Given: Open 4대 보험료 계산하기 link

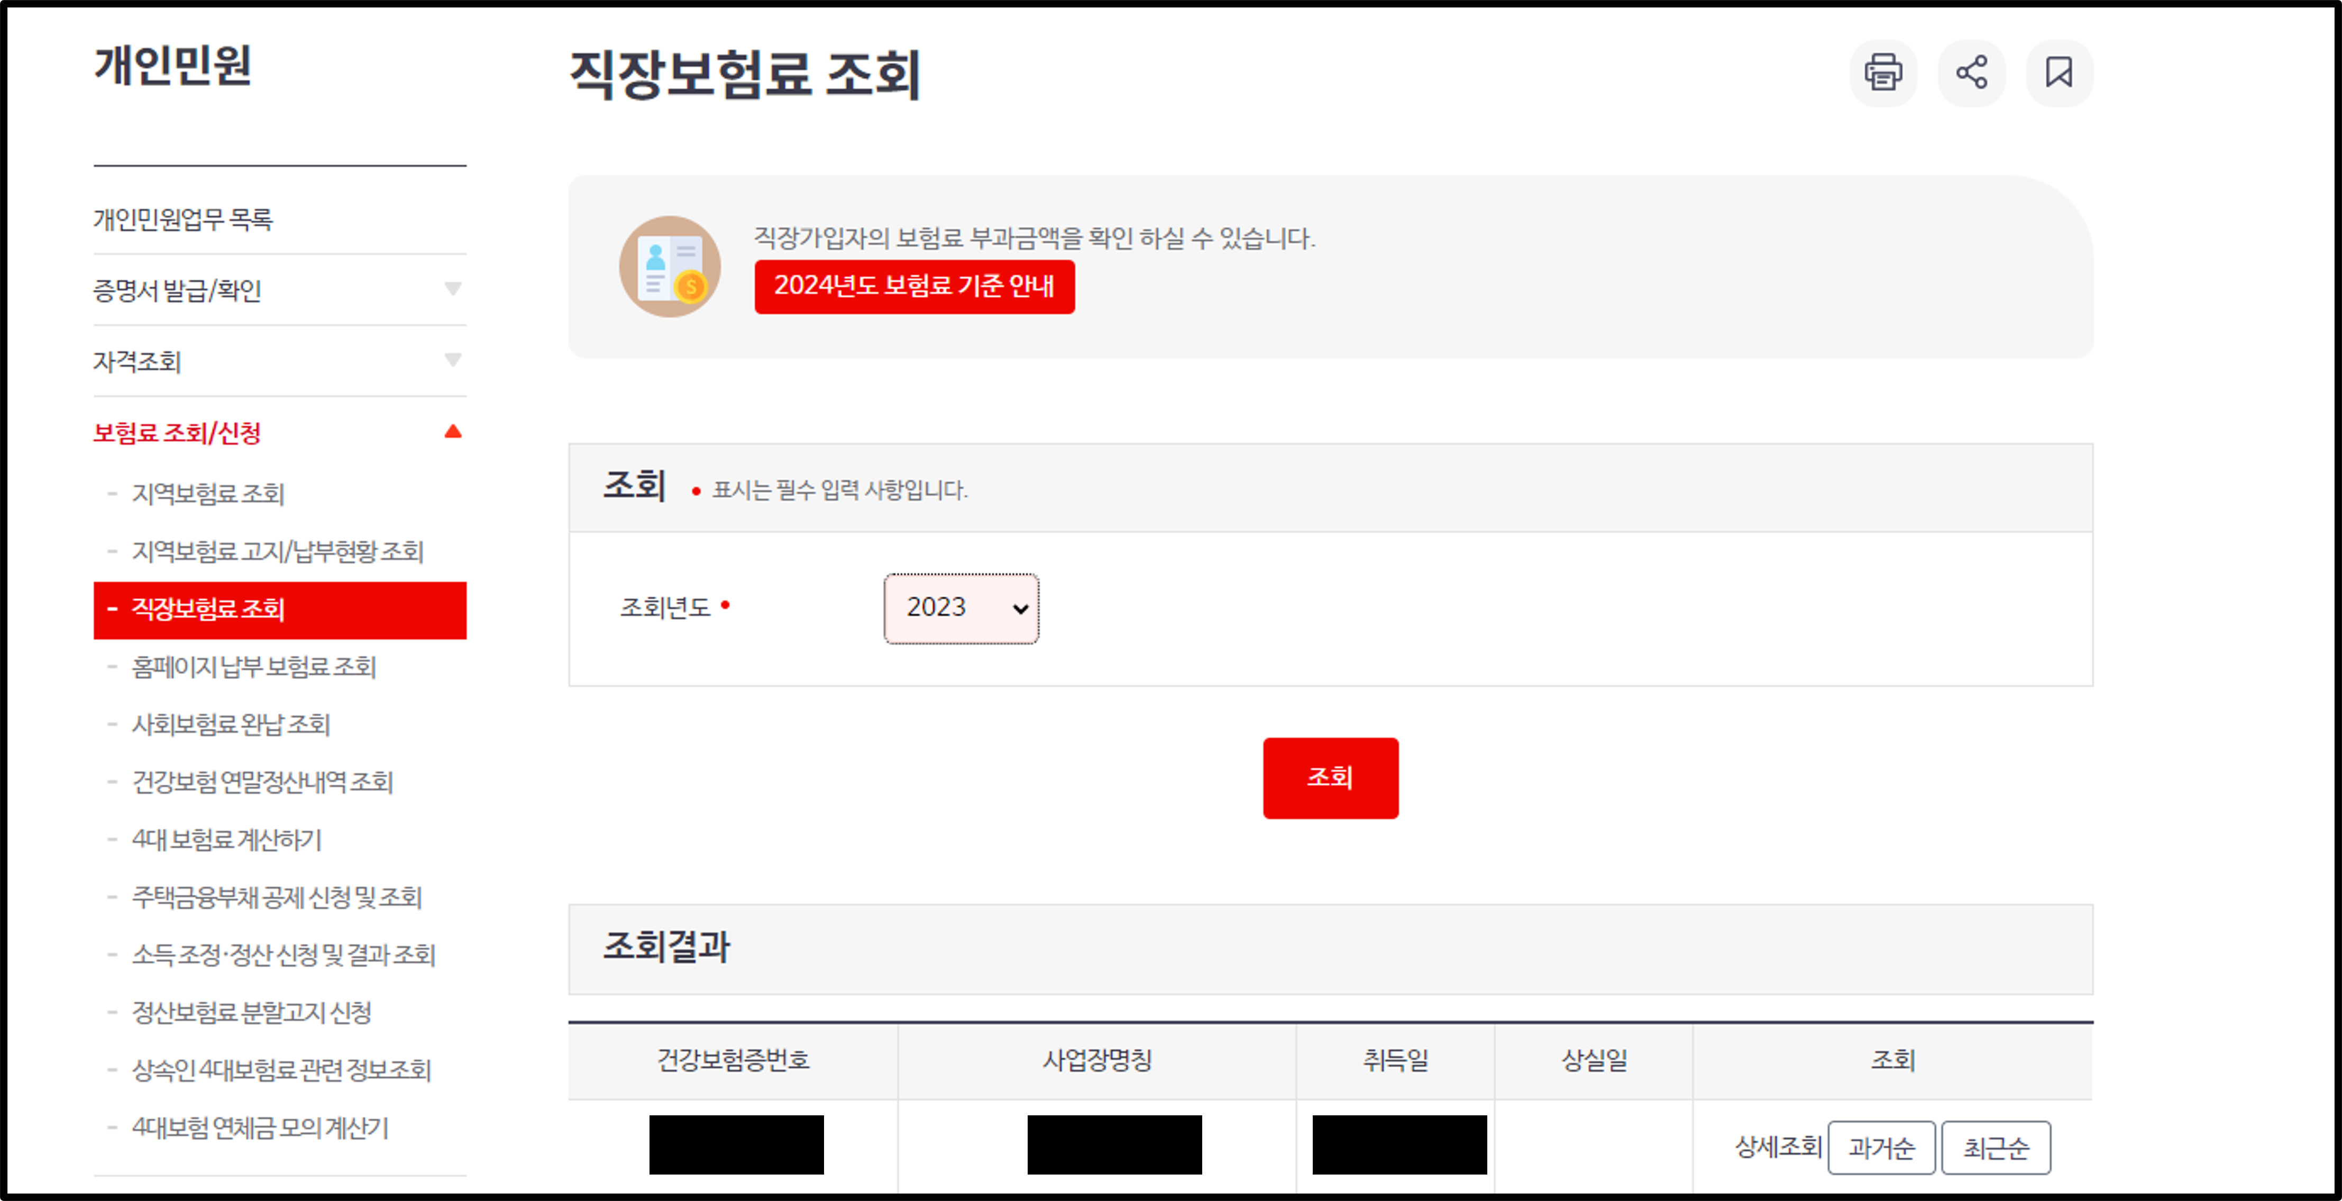Looking at the screenshot, I should [226, 839].
